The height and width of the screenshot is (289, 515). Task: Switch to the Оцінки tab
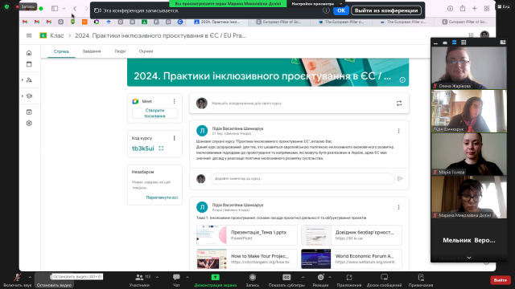pos(146,51)
